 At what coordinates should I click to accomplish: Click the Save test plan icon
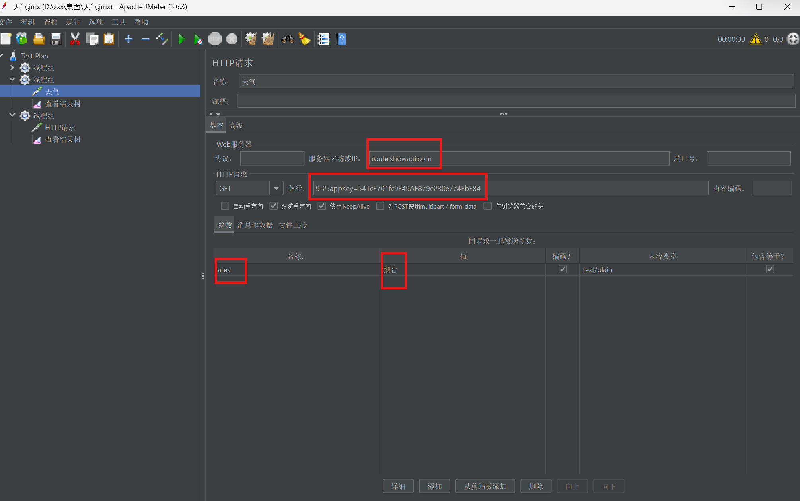56,39
